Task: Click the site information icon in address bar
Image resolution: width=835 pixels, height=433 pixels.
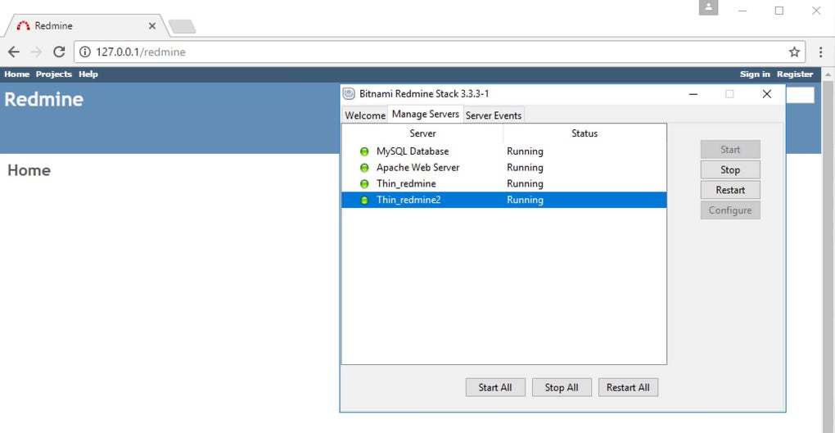Action: [84, 52]
